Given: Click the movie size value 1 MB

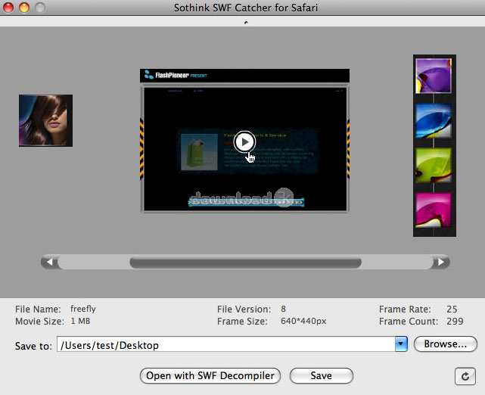Looking at the screenshot, I should click(80, 321).
